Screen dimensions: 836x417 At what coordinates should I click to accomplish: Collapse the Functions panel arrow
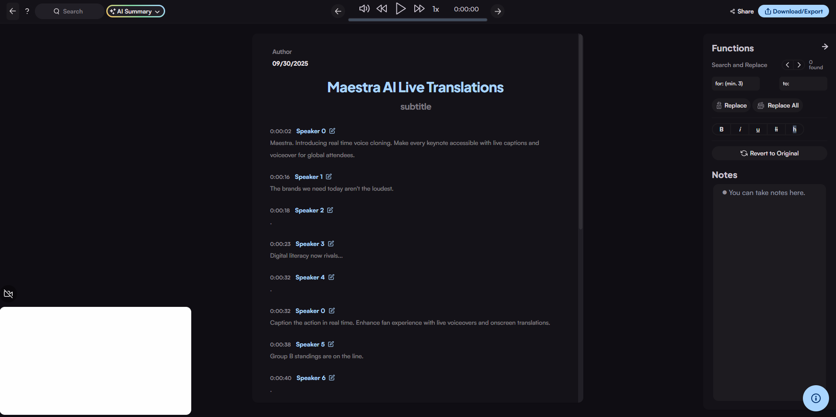click(825, 47)
